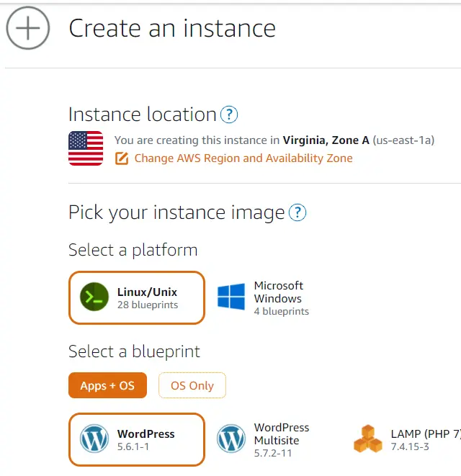This screenshot has height=476, width=461.
Task: Click the Select a platform heading
Action: tap(133, 250)
